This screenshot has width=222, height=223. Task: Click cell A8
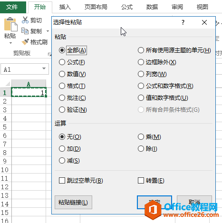[29, 152]
